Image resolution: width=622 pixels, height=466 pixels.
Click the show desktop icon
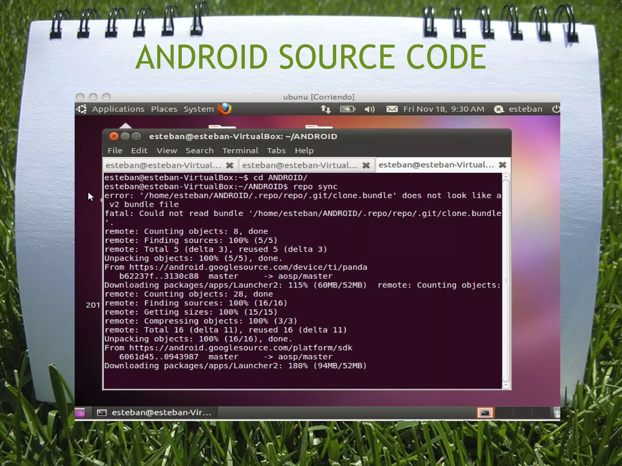[80, 413]
